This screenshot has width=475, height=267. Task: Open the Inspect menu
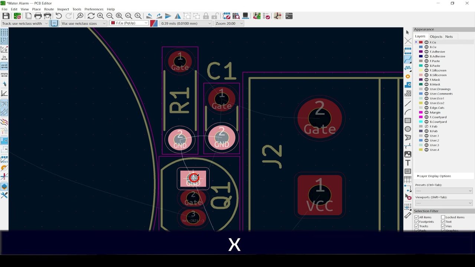63,9
